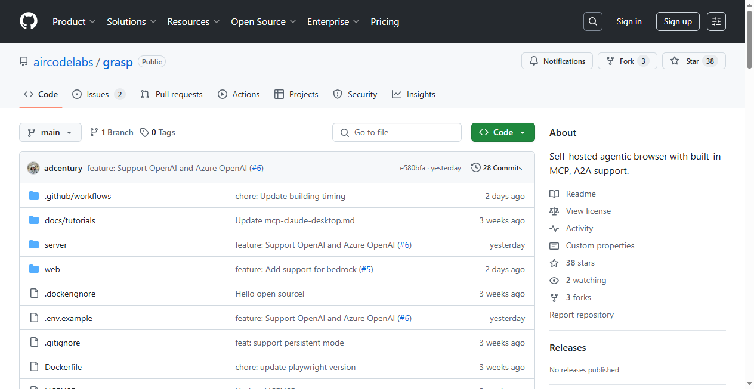This screenshot has height=389, width=754.
Task: Open commit message 'chore: update playwright version'
Action: pos(295,367)
